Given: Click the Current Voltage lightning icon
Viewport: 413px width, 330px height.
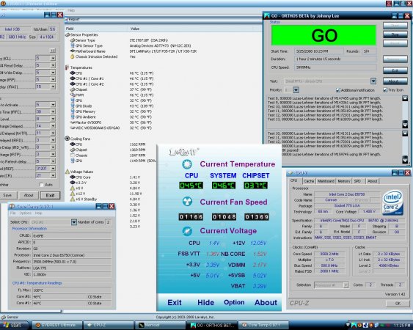Looking at the screenshot, I should (187, 231).
